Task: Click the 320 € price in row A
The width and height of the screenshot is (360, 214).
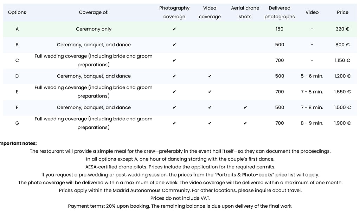Action: (342, 29)
